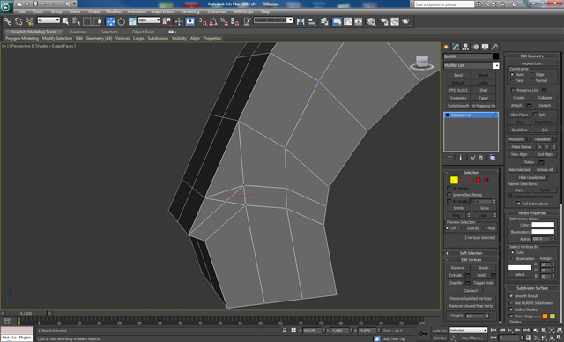
Task: Enable the Split checkbox
Action: pos(535,115)
